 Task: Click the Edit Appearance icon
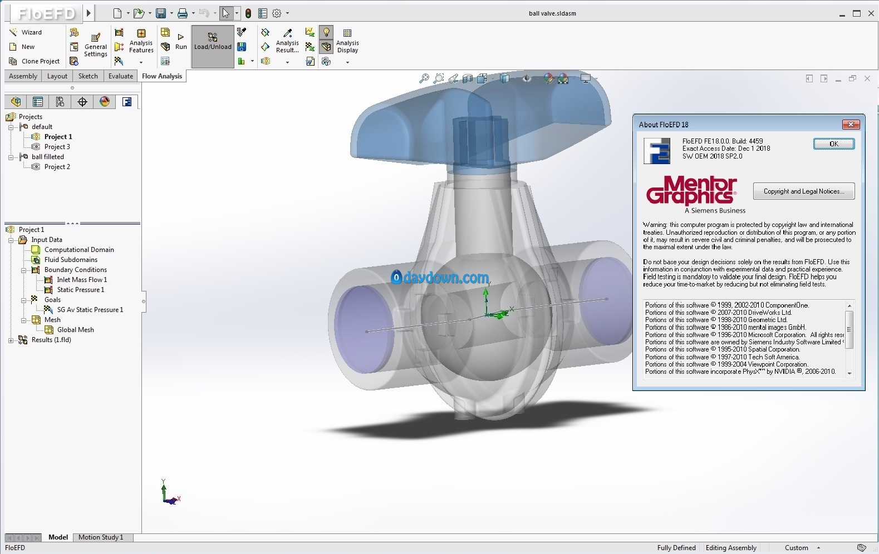click(549, 78)
